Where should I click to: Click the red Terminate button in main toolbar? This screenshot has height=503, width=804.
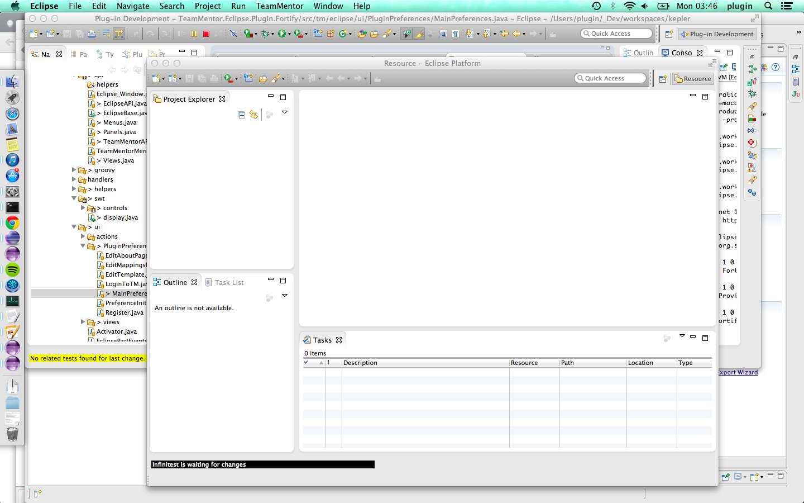(x=206, y=34)
